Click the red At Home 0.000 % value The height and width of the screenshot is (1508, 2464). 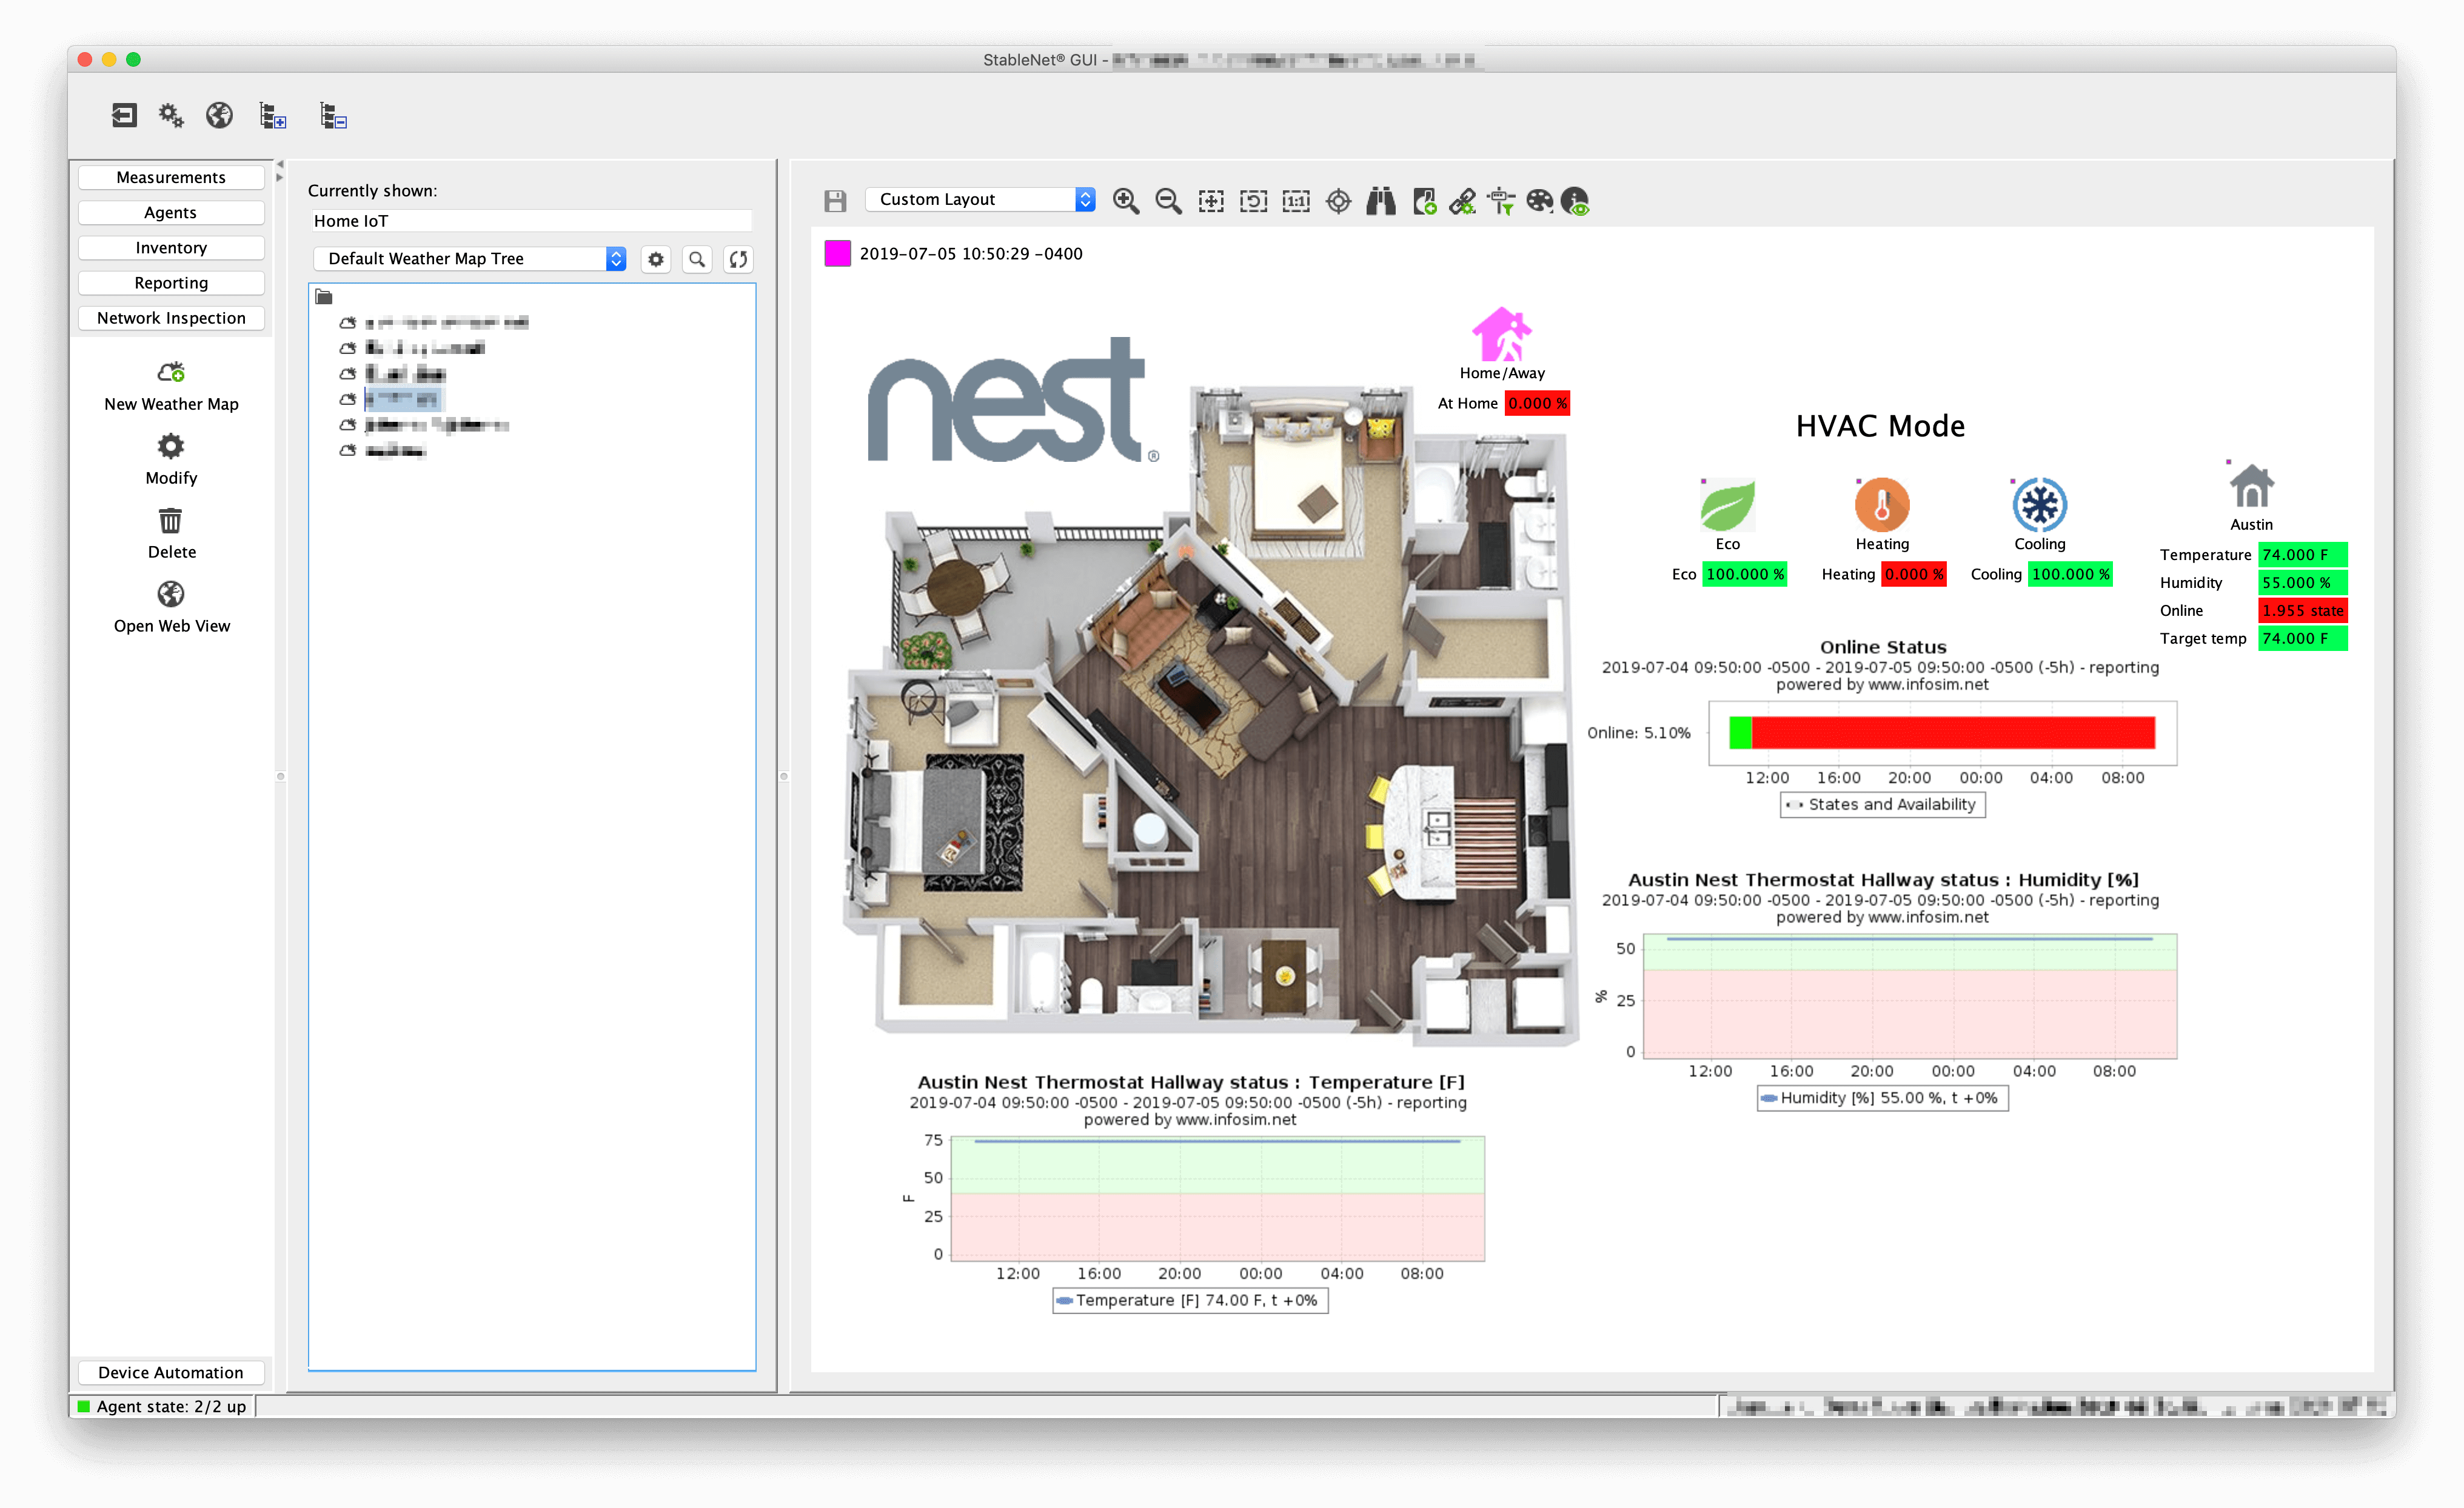click(x=1537, y=404)
